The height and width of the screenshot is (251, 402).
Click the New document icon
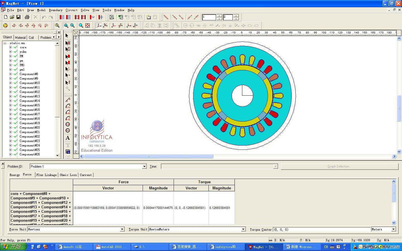6,17
